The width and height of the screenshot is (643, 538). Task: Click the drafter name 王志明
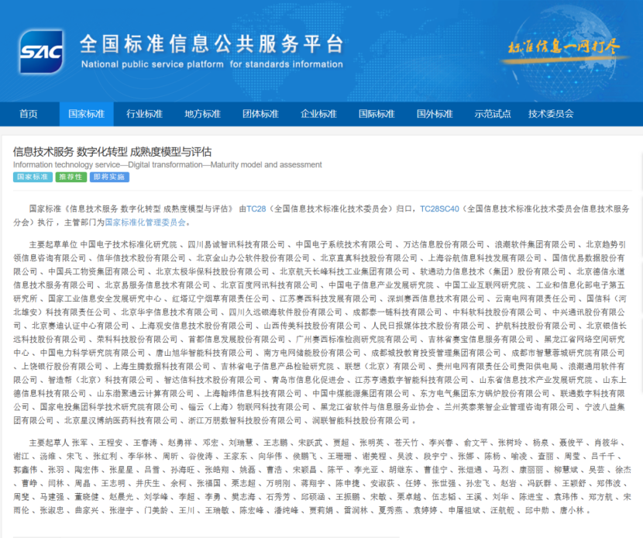click(x=113, y=484)
